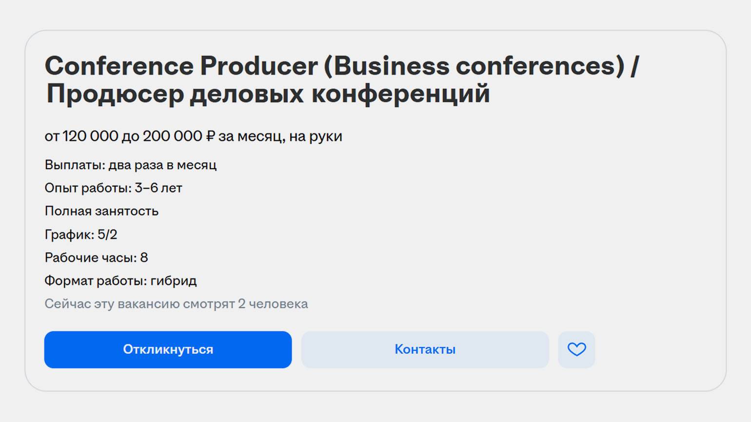Click the Выплаты: два раза в месяц line
The height and width of the screenshot is (422, 751).
point(130,165)
